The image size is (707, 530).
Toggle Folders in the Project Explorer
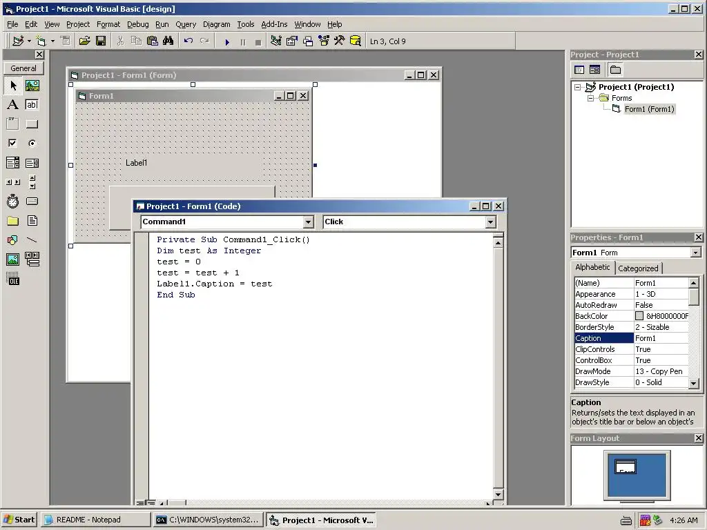(615, 70)
